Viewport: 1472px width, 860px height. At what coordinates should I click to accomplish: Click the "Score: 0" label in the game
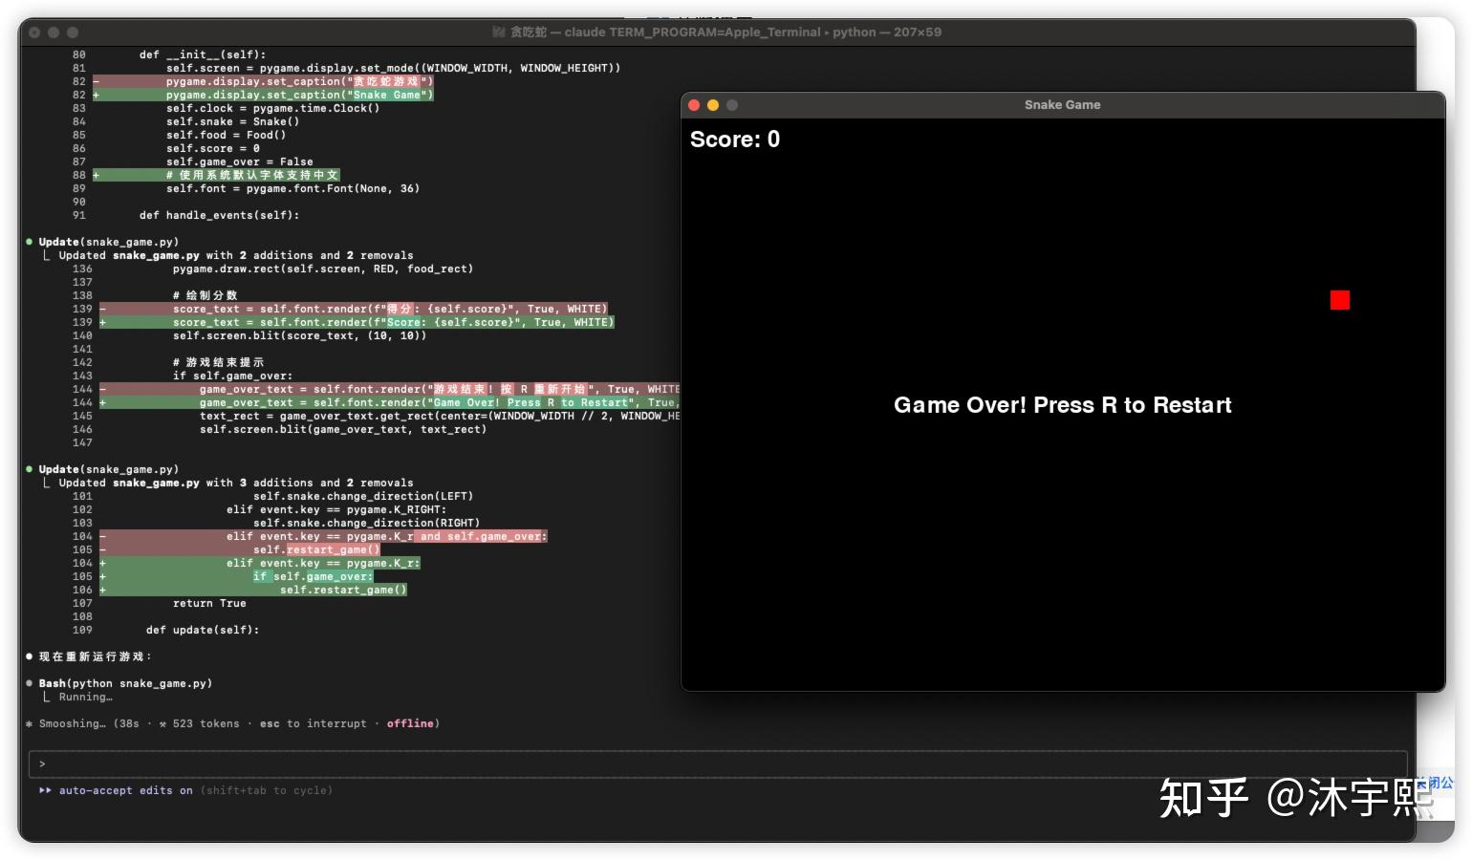click(735, 140)
